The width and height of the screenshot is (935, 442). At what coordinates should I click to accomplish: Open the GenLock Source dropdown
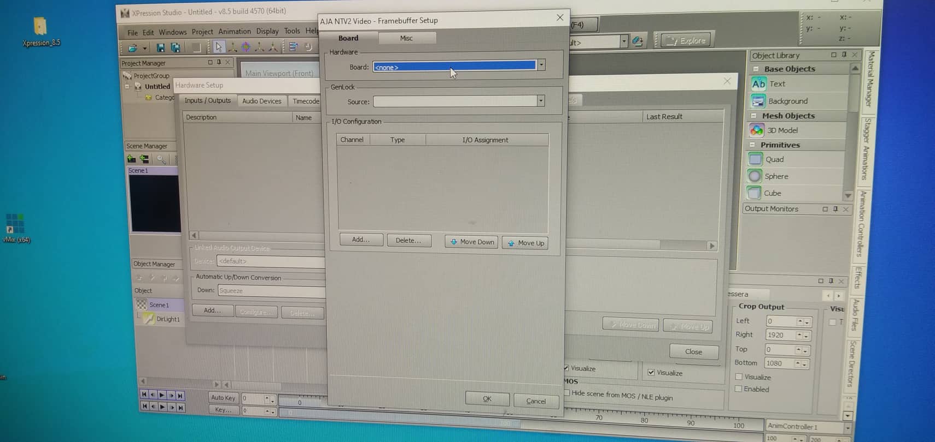coord(541,101)
